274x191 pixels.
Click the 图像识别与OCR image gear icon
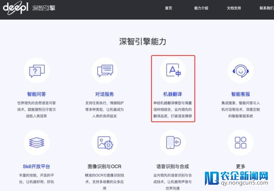point(105,143)
